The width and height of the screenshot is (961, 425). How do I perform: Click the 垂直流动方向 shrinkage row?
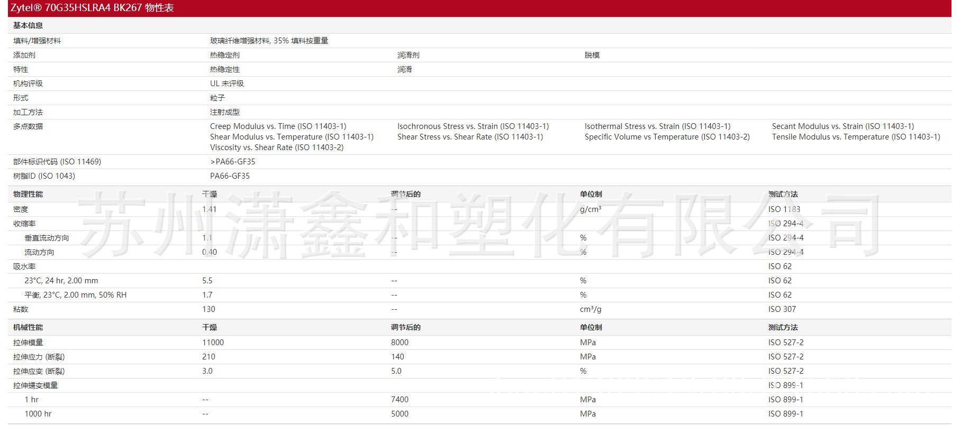point(47,238)
